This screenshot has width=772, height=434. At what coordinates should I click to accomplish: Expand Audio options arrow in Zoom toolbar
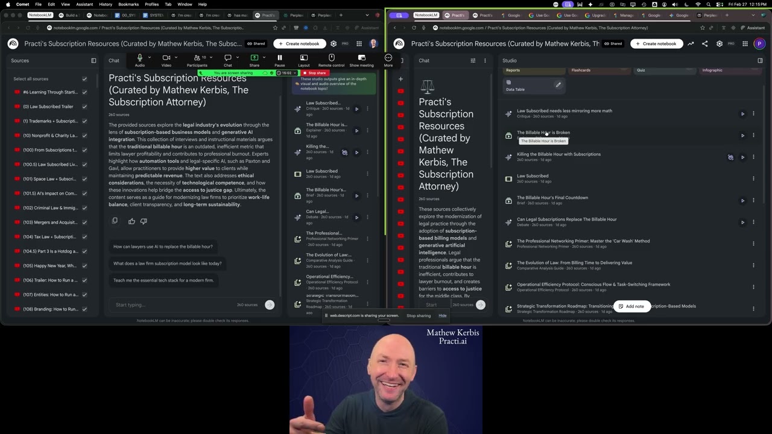pyautogui.click(x=149, y=58)
